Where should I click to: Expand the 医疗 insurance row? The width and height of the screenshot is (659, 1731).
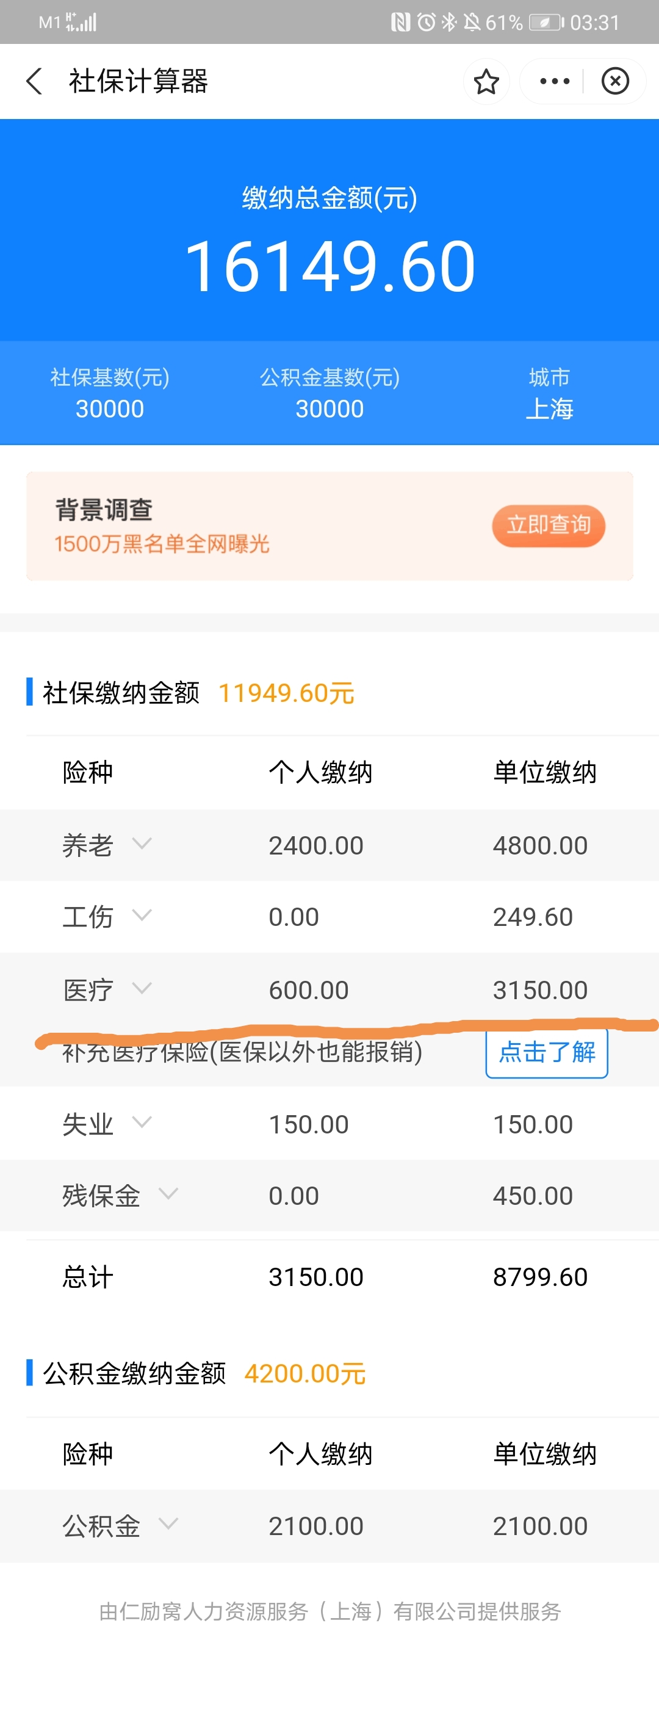142,988
